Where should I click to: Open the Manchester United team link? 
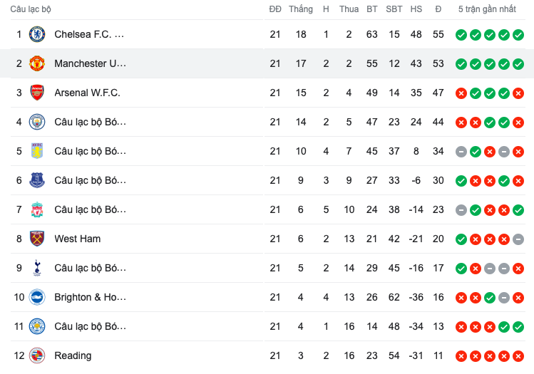pos(90,63)
